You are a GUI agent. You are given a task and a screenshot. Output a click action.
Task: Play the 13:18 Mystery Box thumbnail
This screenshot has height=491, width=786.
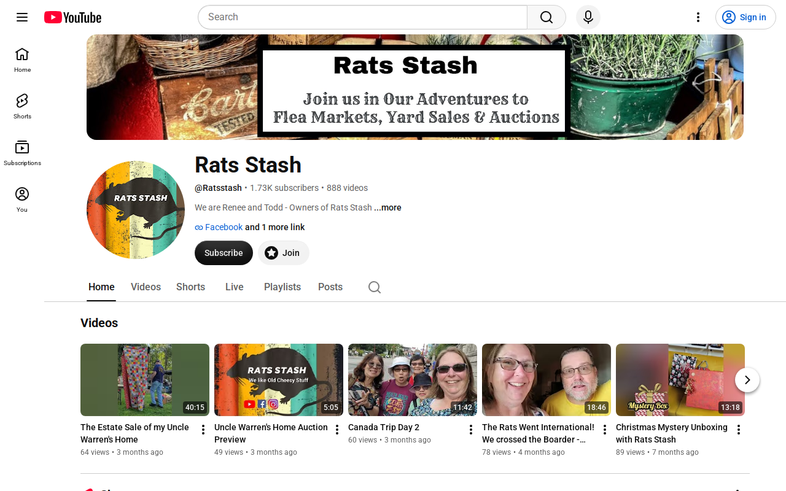(680, 380)
